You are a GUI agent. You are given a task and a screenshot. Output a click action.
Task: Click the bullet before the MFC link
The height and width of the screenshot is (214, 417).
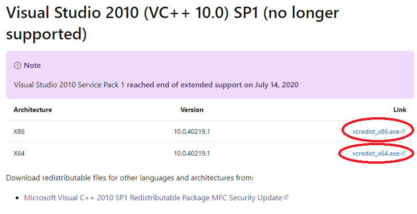(x=17, y=198)
